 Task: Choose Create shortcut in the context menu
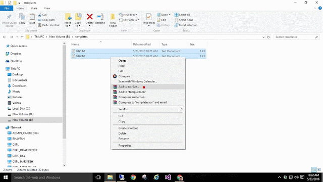pyautogui.click(x=148, y=128)
